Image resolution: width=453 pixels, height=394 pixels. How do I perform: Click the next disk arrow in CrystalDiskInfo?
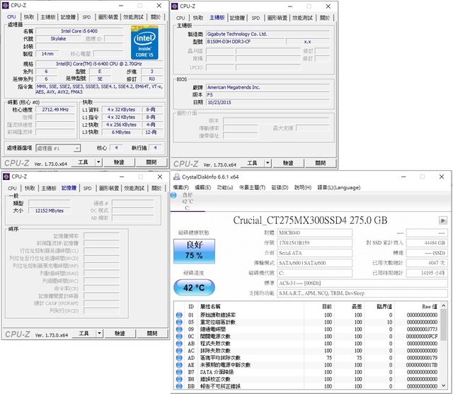click(x=443, y=220)
